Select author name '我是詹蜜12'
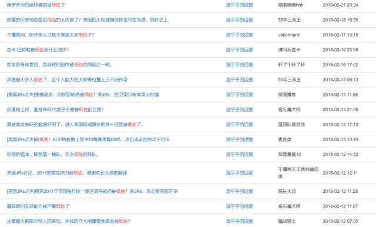The image size is (376, 227). click(290, 154)
